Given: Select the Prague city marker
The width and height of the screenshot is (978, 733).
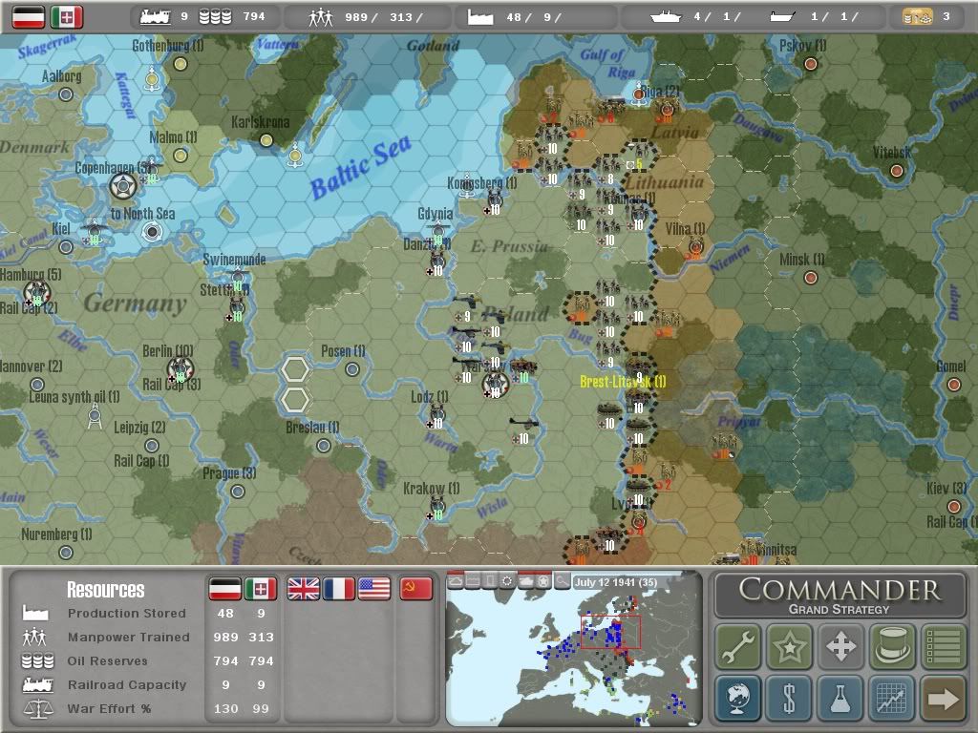Looking at the screenshot, I should [237, 492].
